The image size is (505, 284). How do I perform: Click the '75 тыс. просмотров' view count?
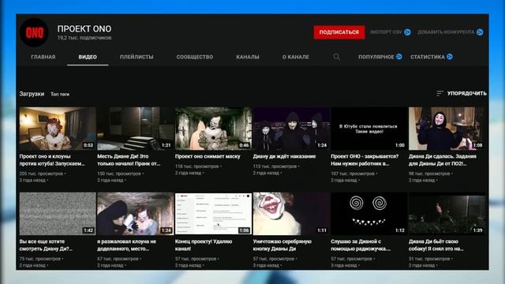coord(40,259)
